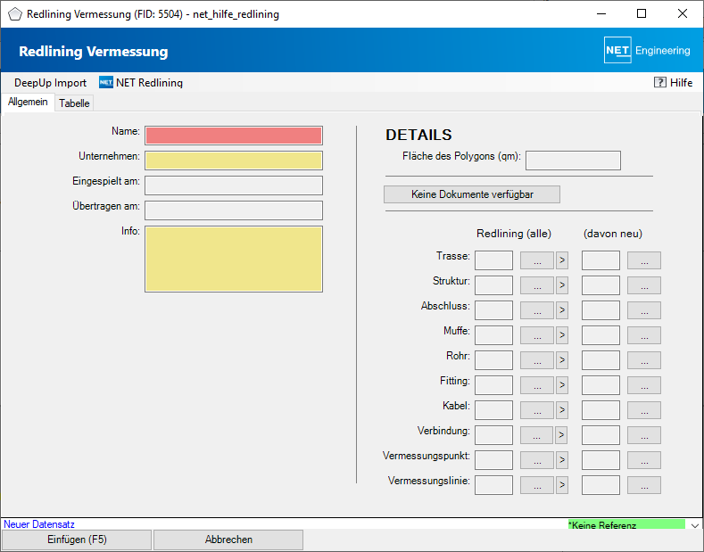Screen dimensions: 704x552
Task: Click Vermessungslinie davon neu count field
Action: coord(600,485)
